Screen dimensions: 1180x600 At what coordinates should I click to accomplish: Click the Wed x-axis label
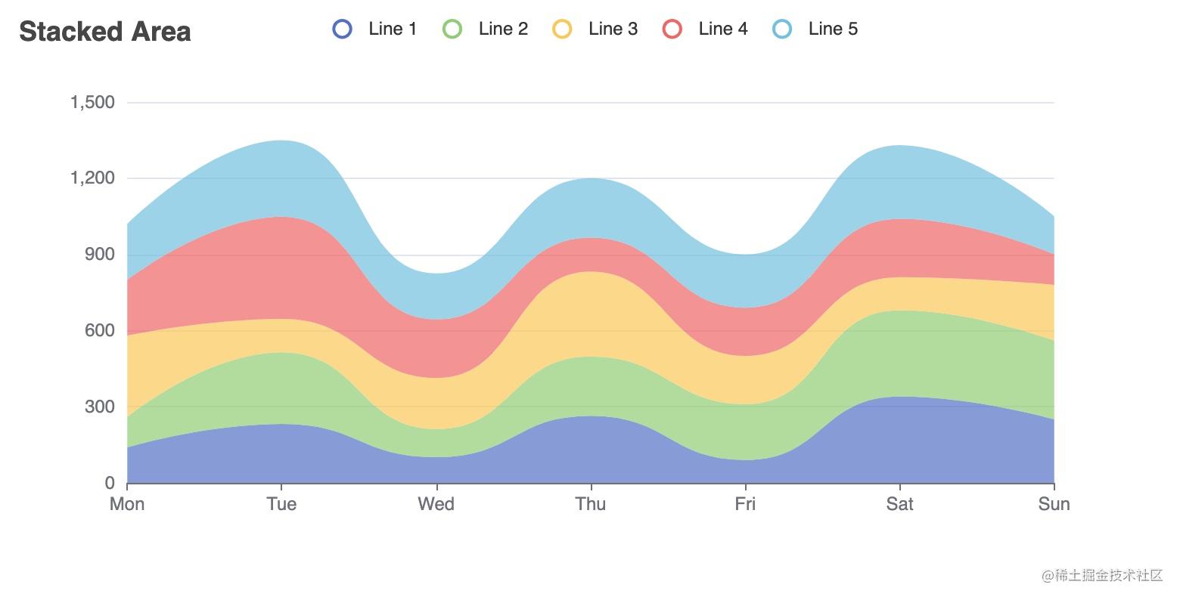point(436,504)
